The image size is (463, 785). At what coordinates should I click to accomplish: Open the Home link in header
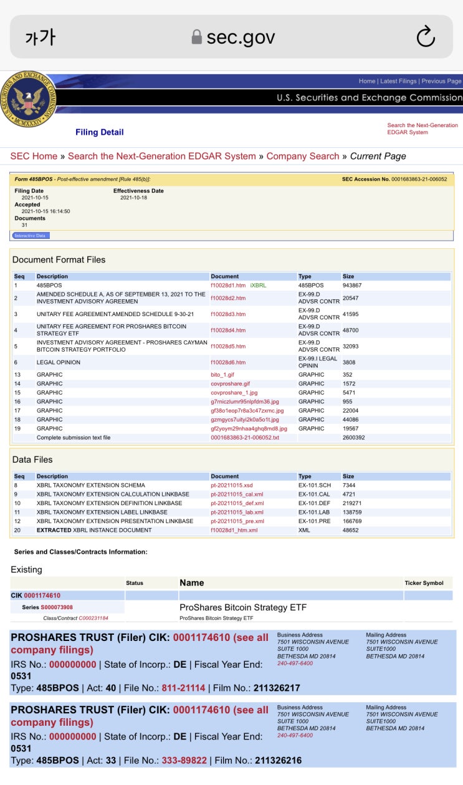click(367, 81)
